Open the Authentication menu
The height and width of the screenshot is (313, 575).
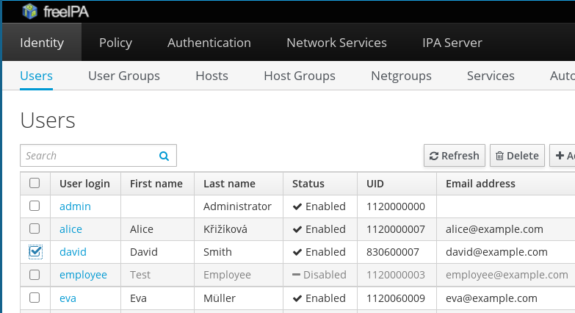[x=209, y=43]
